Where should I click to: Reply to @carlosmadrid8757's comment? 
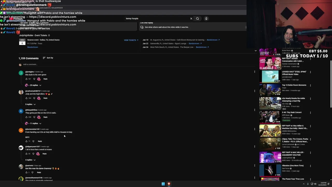pyautogui.click(x=45, y=98)
